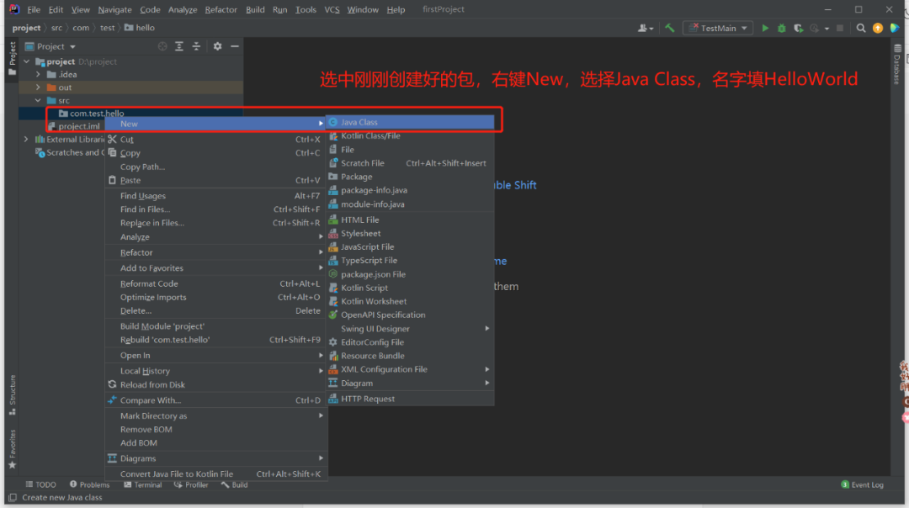Viewport: 909px width, 508px height.
Task: Expand Swing UI Designer submenu
Action: [411, 328]
